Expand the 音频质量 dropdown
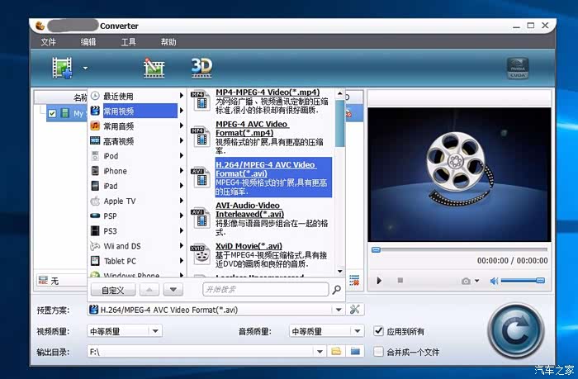Viewport: 578px width, 379px height. coord(326,331)
